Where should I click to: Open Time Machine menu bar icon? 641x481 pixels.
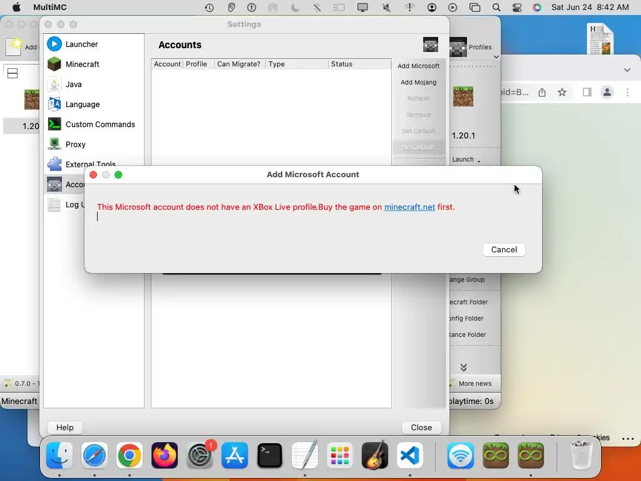(x=209, y=8)
